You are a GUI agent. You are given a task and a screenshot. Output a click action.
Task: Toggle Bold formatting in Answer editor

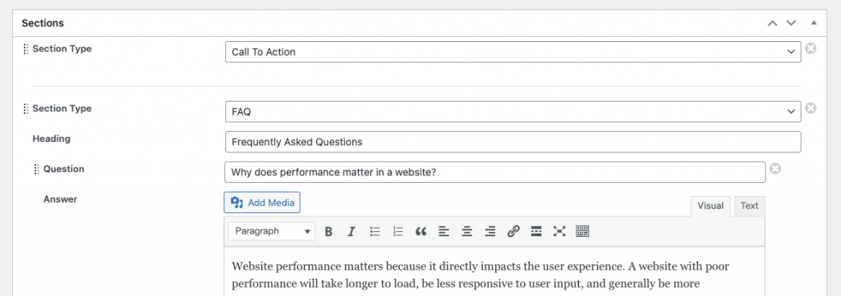[329, 231]
